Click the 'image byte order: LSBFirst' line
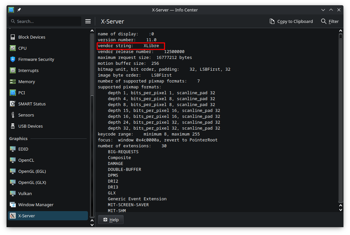Image resolution: width=350 pixels, height=235 pixels. click(134, 75)
